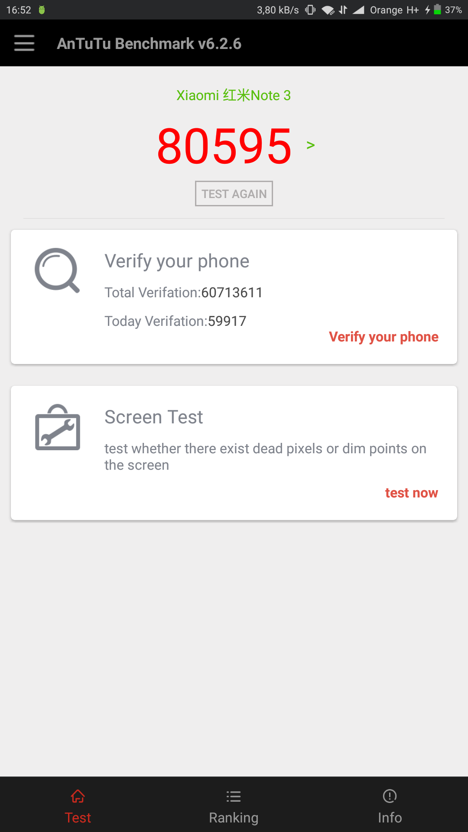Click the red test now link
468x832 pixels.
pos(411,493)
